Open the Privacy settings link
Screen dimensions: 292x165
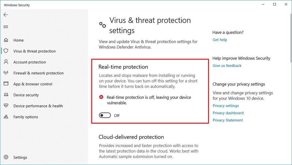(226, 106)
